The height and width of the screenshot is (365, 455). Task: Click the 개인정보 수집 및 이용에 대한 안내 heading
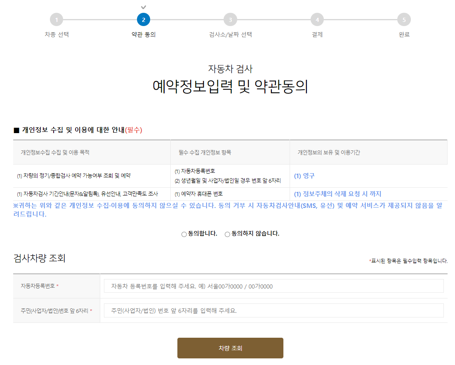pos(78,130)
